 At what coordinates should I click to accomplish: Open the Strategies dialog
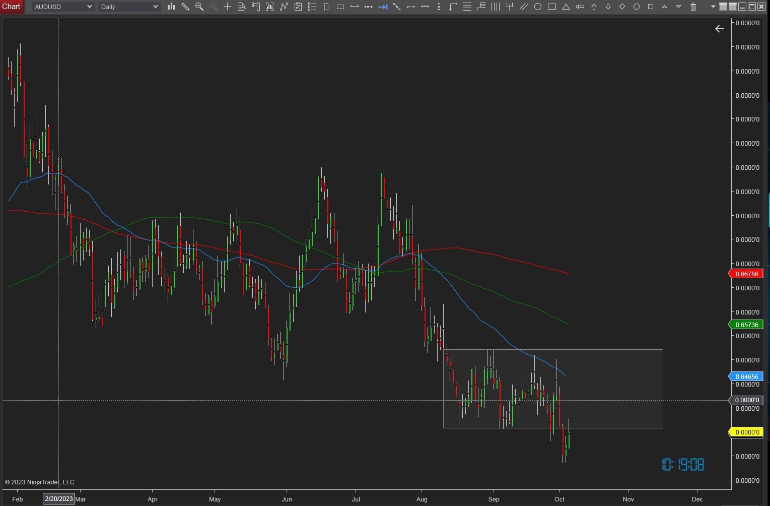pos(298,7)
